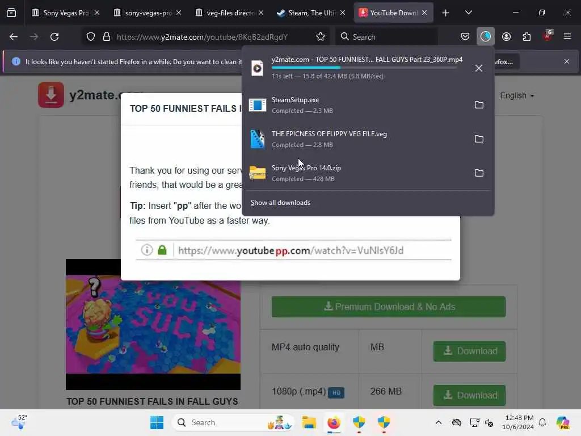Open weather widget showing 52°

pos(19,422)
